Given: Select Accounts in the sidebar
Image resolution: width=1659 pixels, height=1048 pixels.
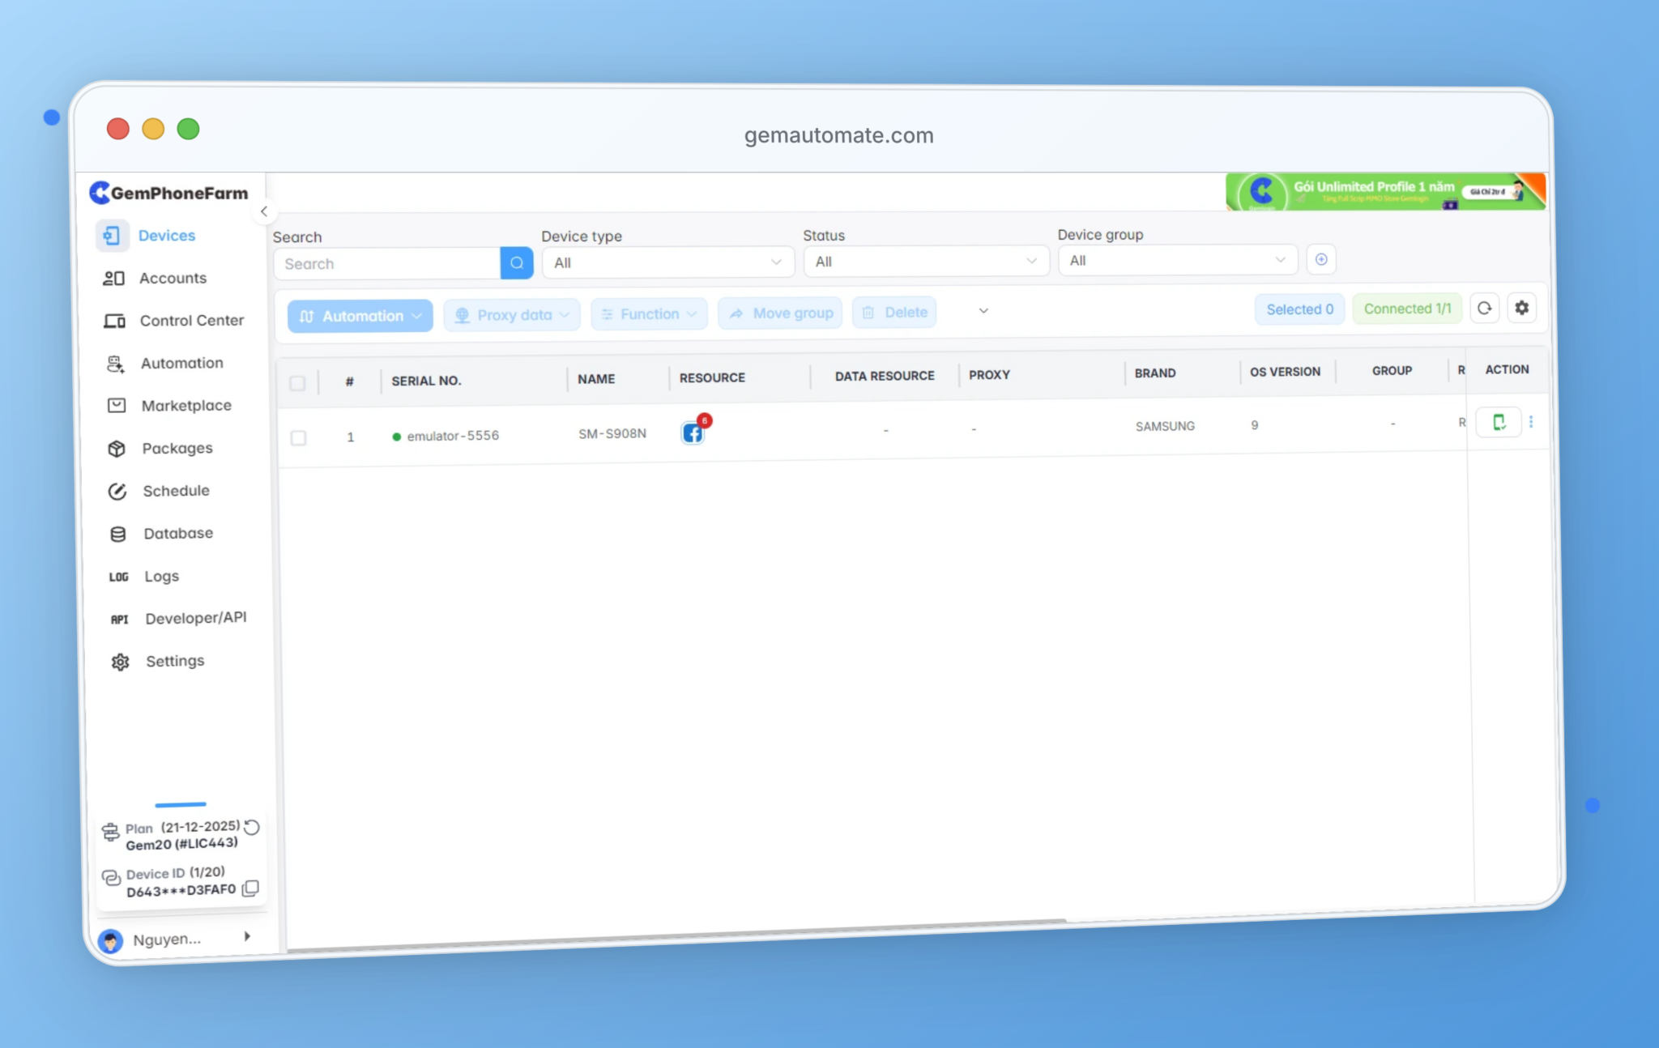Looking at the screenshot, I should [x=172, y=278].
